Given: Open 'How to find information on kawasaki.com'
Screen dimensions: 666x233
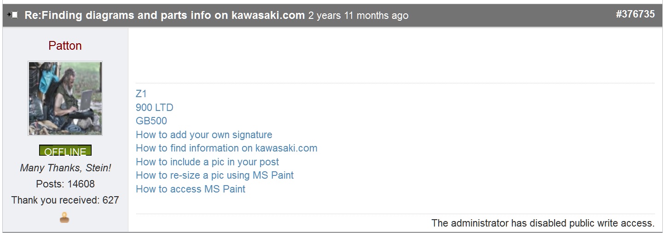Looking at the screenshot, I should click(226, 148).
